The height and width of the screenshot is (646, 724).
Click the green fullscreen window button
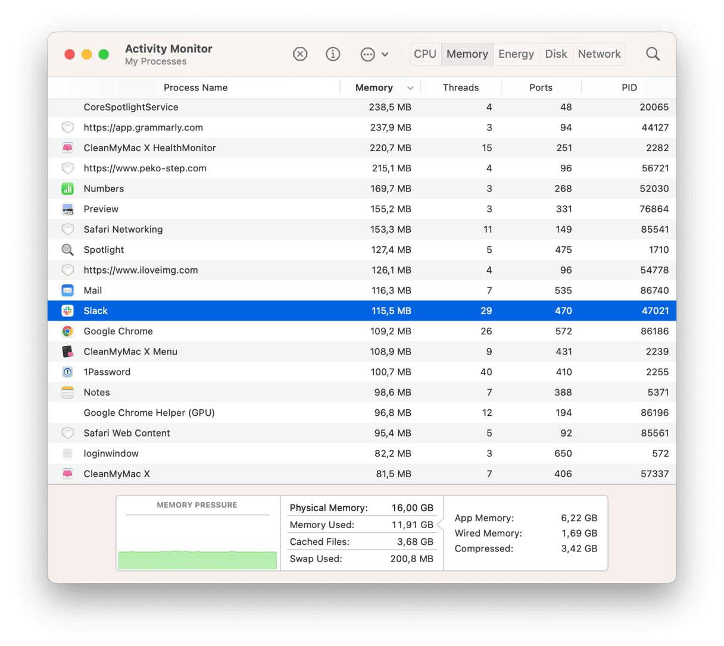(104, 54)
